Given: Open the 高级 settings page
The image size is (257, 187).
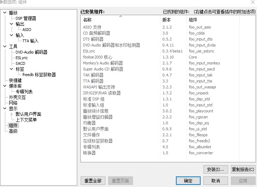Looking at the screenshot, I should tap(13, 131).
